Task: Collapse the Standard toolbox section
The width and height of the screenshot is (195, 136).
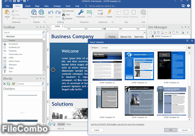Action: (x=5, y=37)
